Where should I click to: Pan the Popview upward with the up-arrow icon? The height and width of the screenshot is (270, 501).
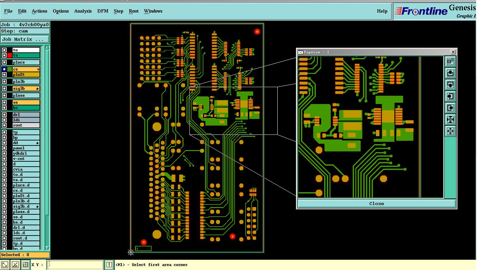pos(450,73)
